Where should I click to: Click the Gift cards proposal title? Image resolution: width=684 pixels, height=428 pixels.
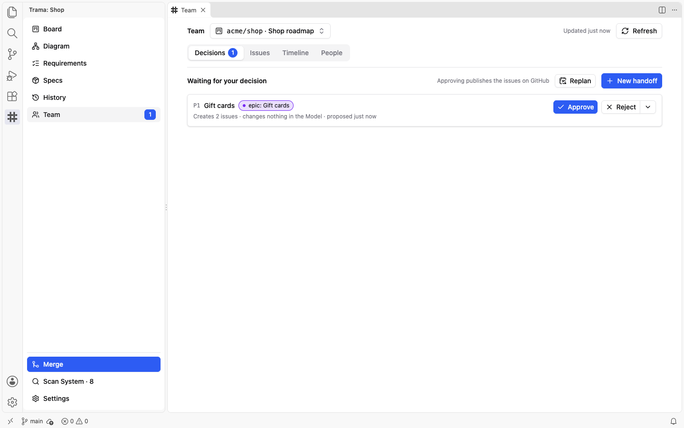(219, 106)
